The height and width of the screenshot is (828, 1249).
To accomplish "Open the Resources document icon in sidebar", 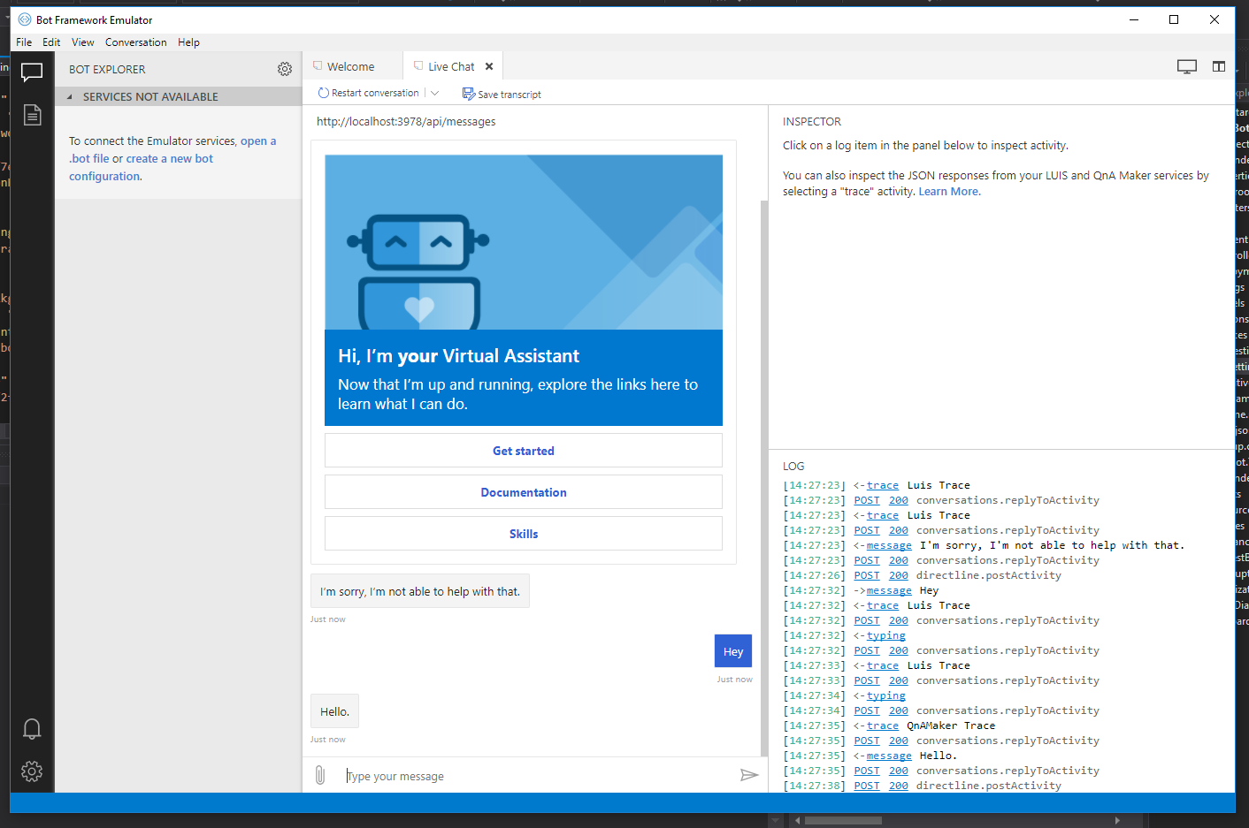I will pos(32,115).
